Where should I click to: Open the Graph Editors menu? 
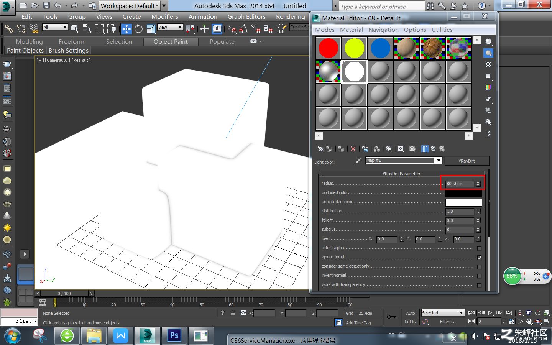246,17
